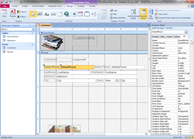Switch to the External Data tab
Image resolution: width=194 pixels, height=139 pixels.
point(38,6)
